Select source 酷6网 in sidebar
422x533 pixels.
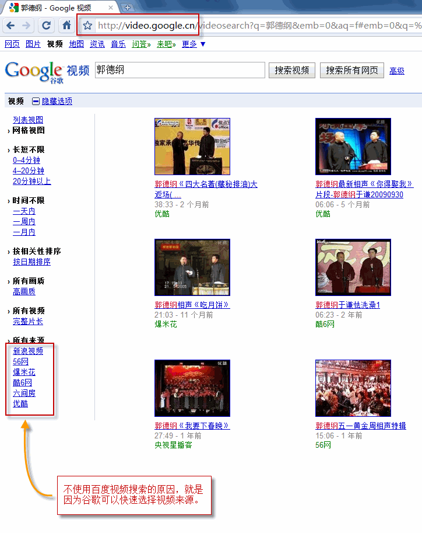coord(22,383)
